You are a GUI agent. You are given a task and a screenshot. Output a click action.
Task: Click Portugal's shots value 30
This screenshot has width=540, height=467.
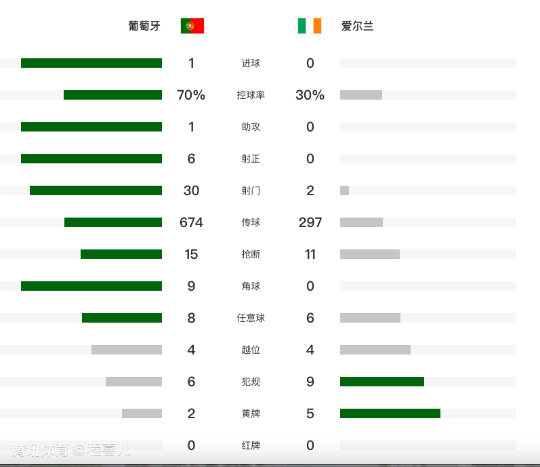(x=191, y=190)
